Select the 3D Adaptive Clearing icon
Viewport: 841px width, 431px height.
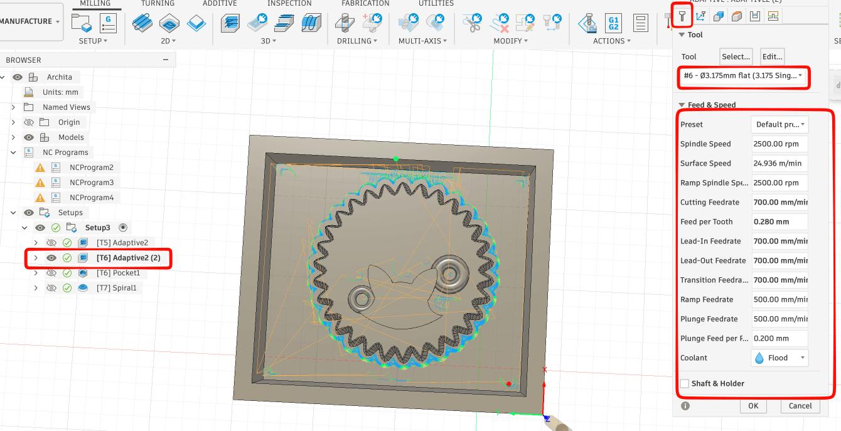point(230,23)
